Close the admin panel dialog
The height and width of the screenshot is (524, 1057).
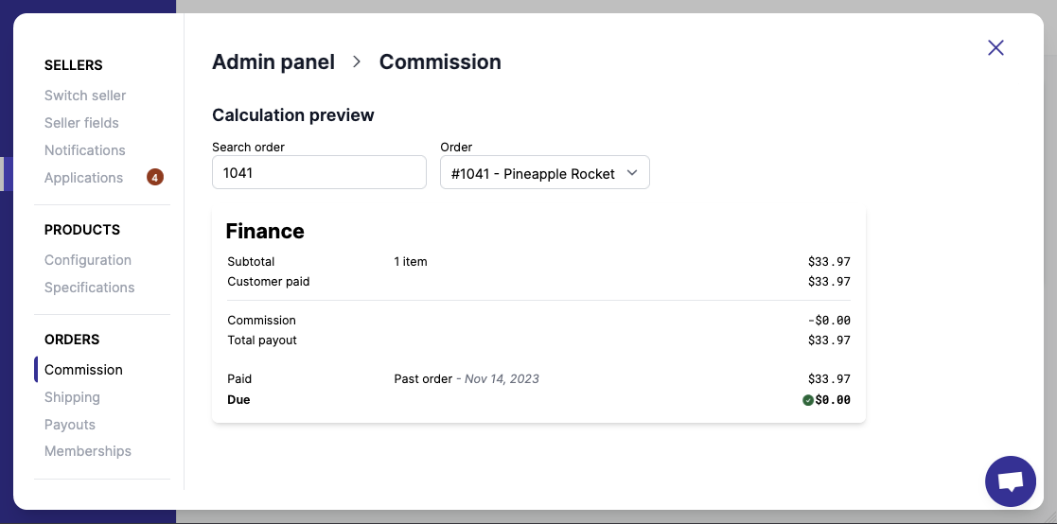point(995,48)
